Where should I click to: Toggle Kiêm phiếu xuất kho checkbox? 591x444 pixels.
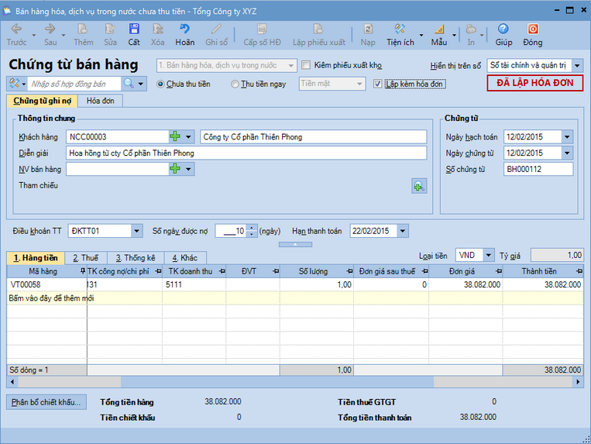[306, 65]
